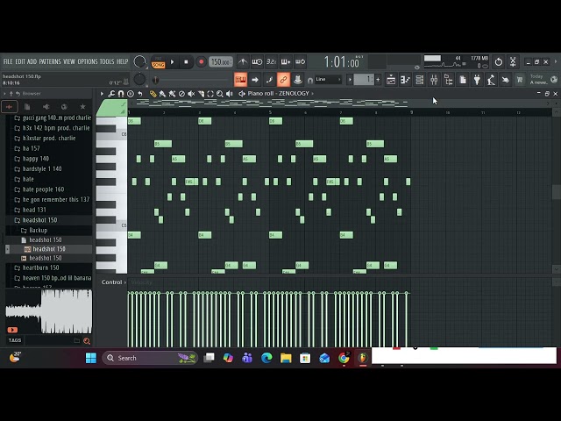Click the stop button in transport
The height and width of the screenshot is (421, 561).
coord(186,62)
